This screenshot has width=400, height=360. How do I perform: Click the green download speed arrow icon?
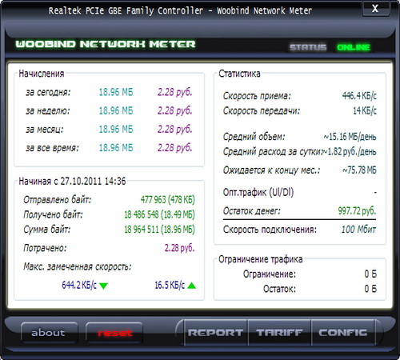pyautogui.click(x=103, y=286)
